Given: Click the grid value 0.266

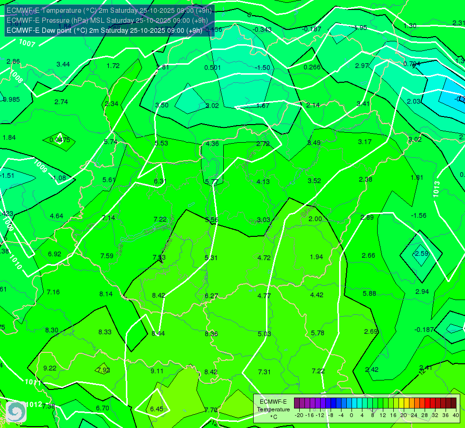Looking at the screenshot, I should [312, 67].
